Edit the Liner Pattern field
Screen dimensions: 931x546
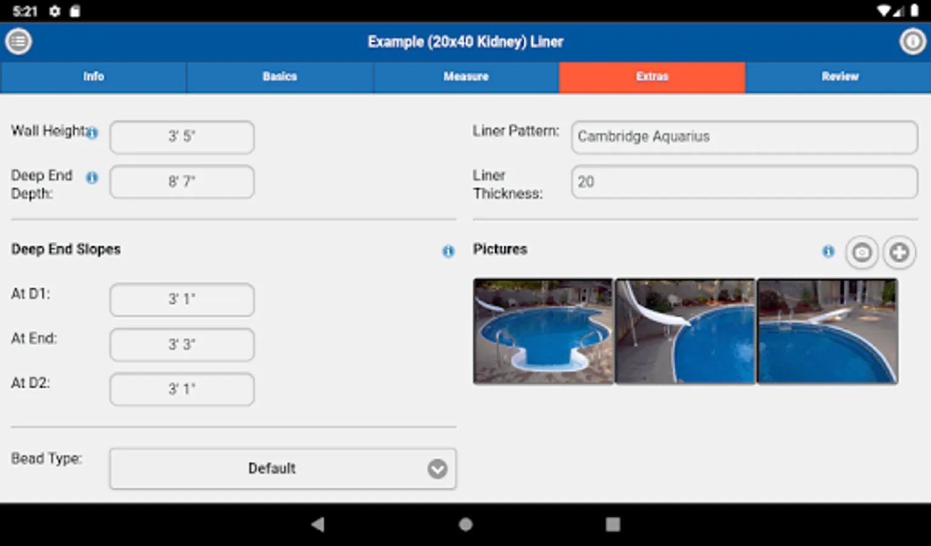coord(744,137)
